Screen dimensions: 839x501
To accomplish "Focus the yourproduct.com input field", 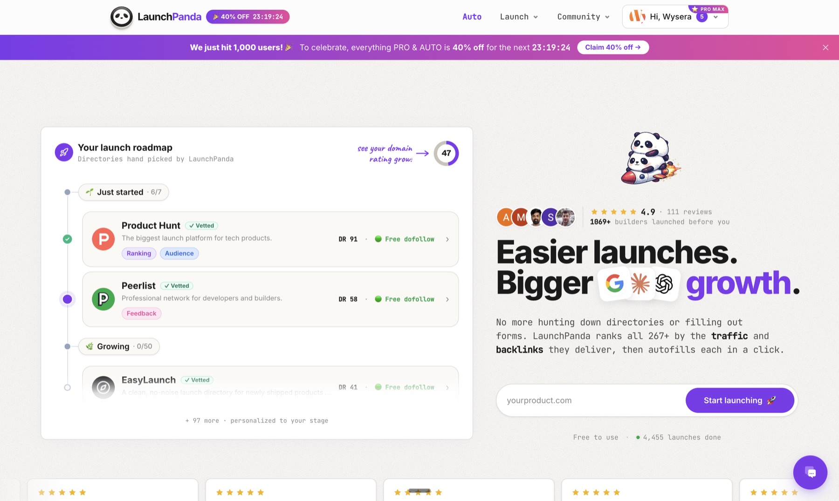I will 591,400.
